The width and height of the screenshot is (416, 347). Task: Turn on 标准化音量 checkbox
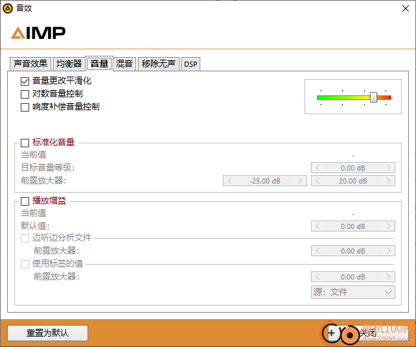25,143
